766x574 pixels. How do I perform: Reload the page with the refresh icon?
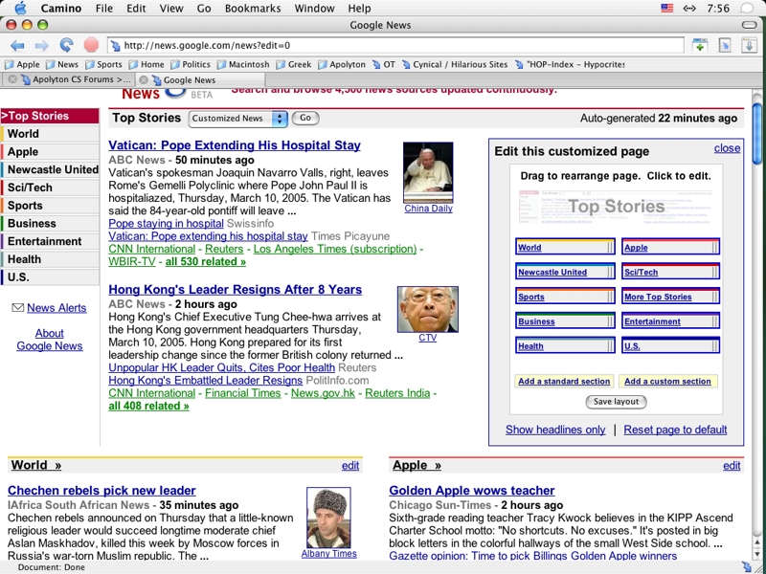pyautogui.click(x=66, y=45)
